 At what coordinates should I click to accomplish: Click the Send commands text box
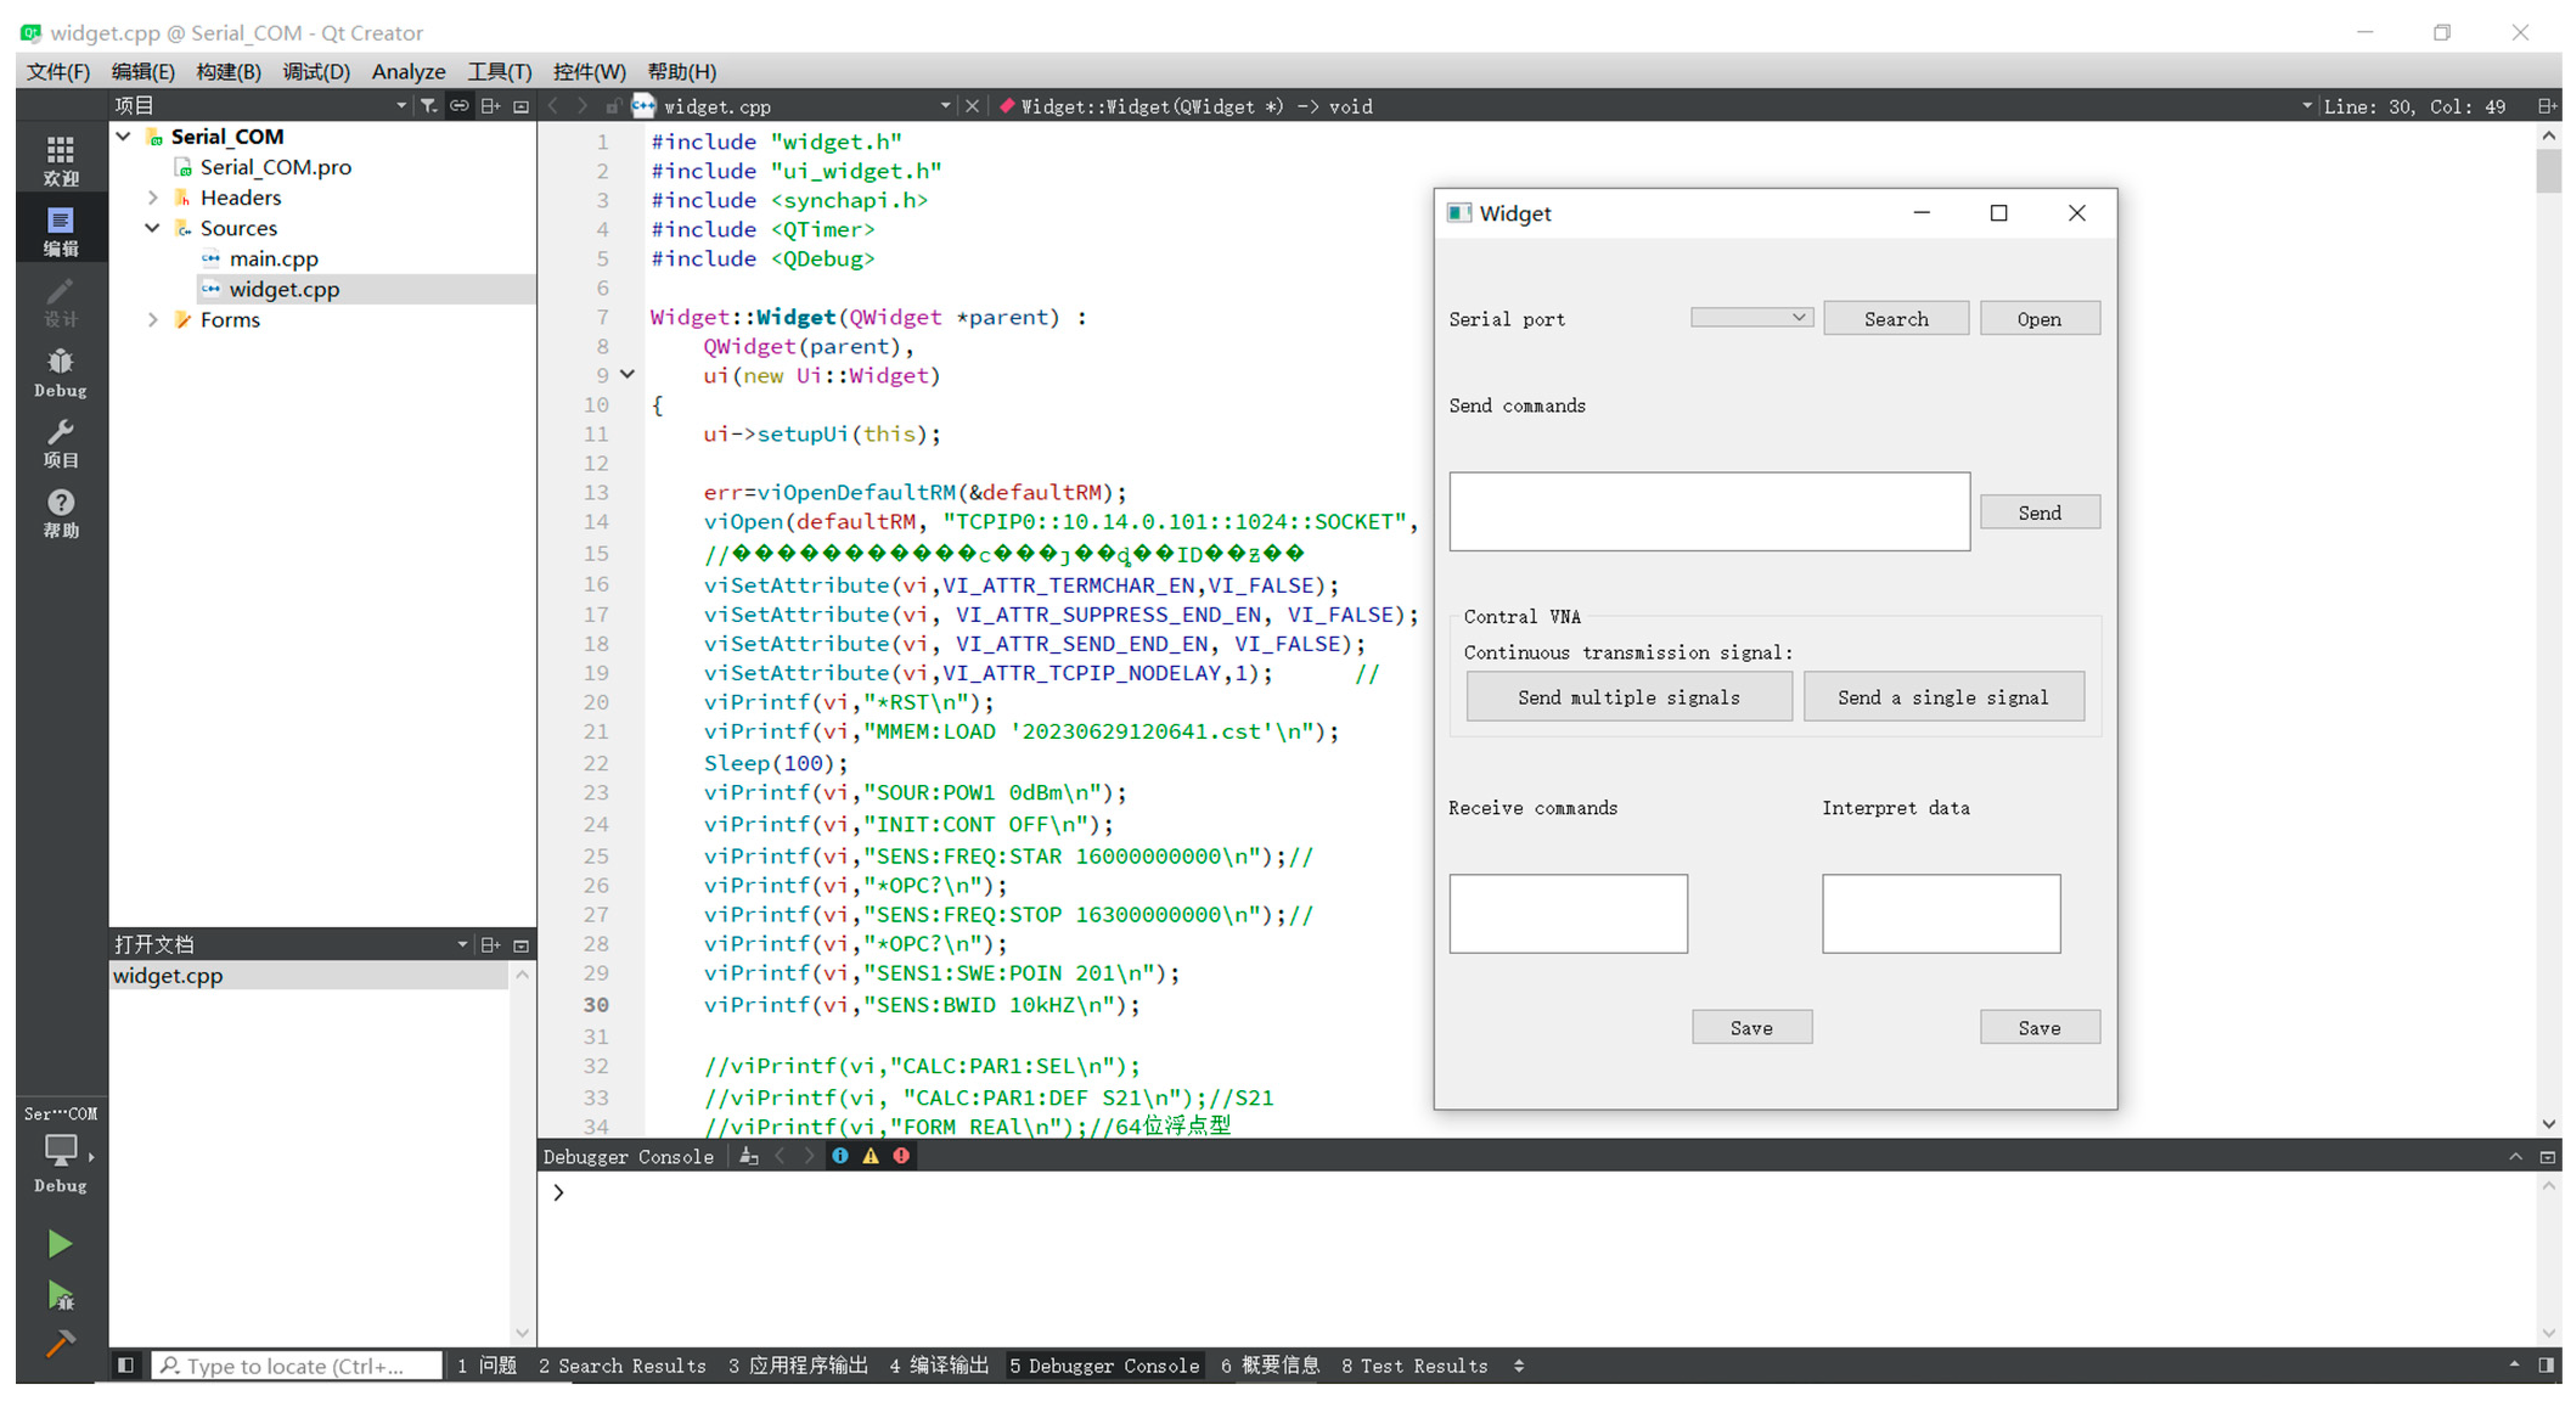coord(1709,511)
